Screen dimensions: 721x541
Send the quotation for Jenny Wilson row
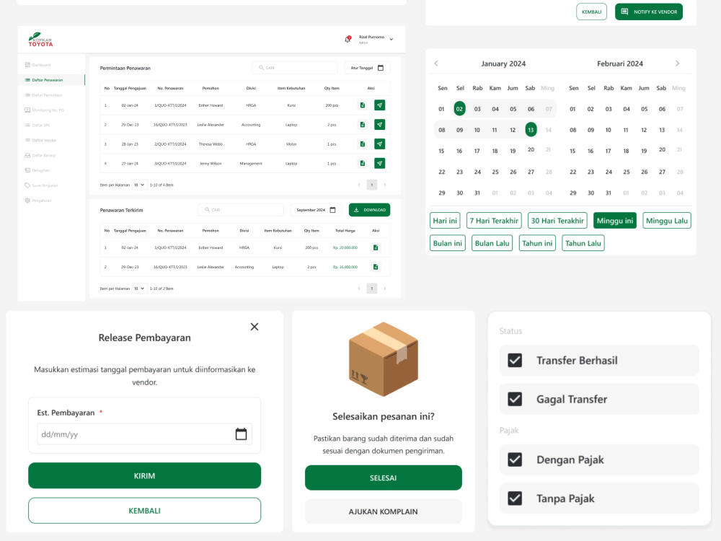pos(379,163)
